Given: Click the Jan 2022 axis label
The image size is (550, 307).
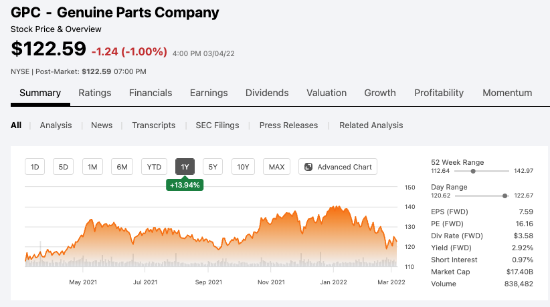Looking at the screenshot, I should [334, 282].
